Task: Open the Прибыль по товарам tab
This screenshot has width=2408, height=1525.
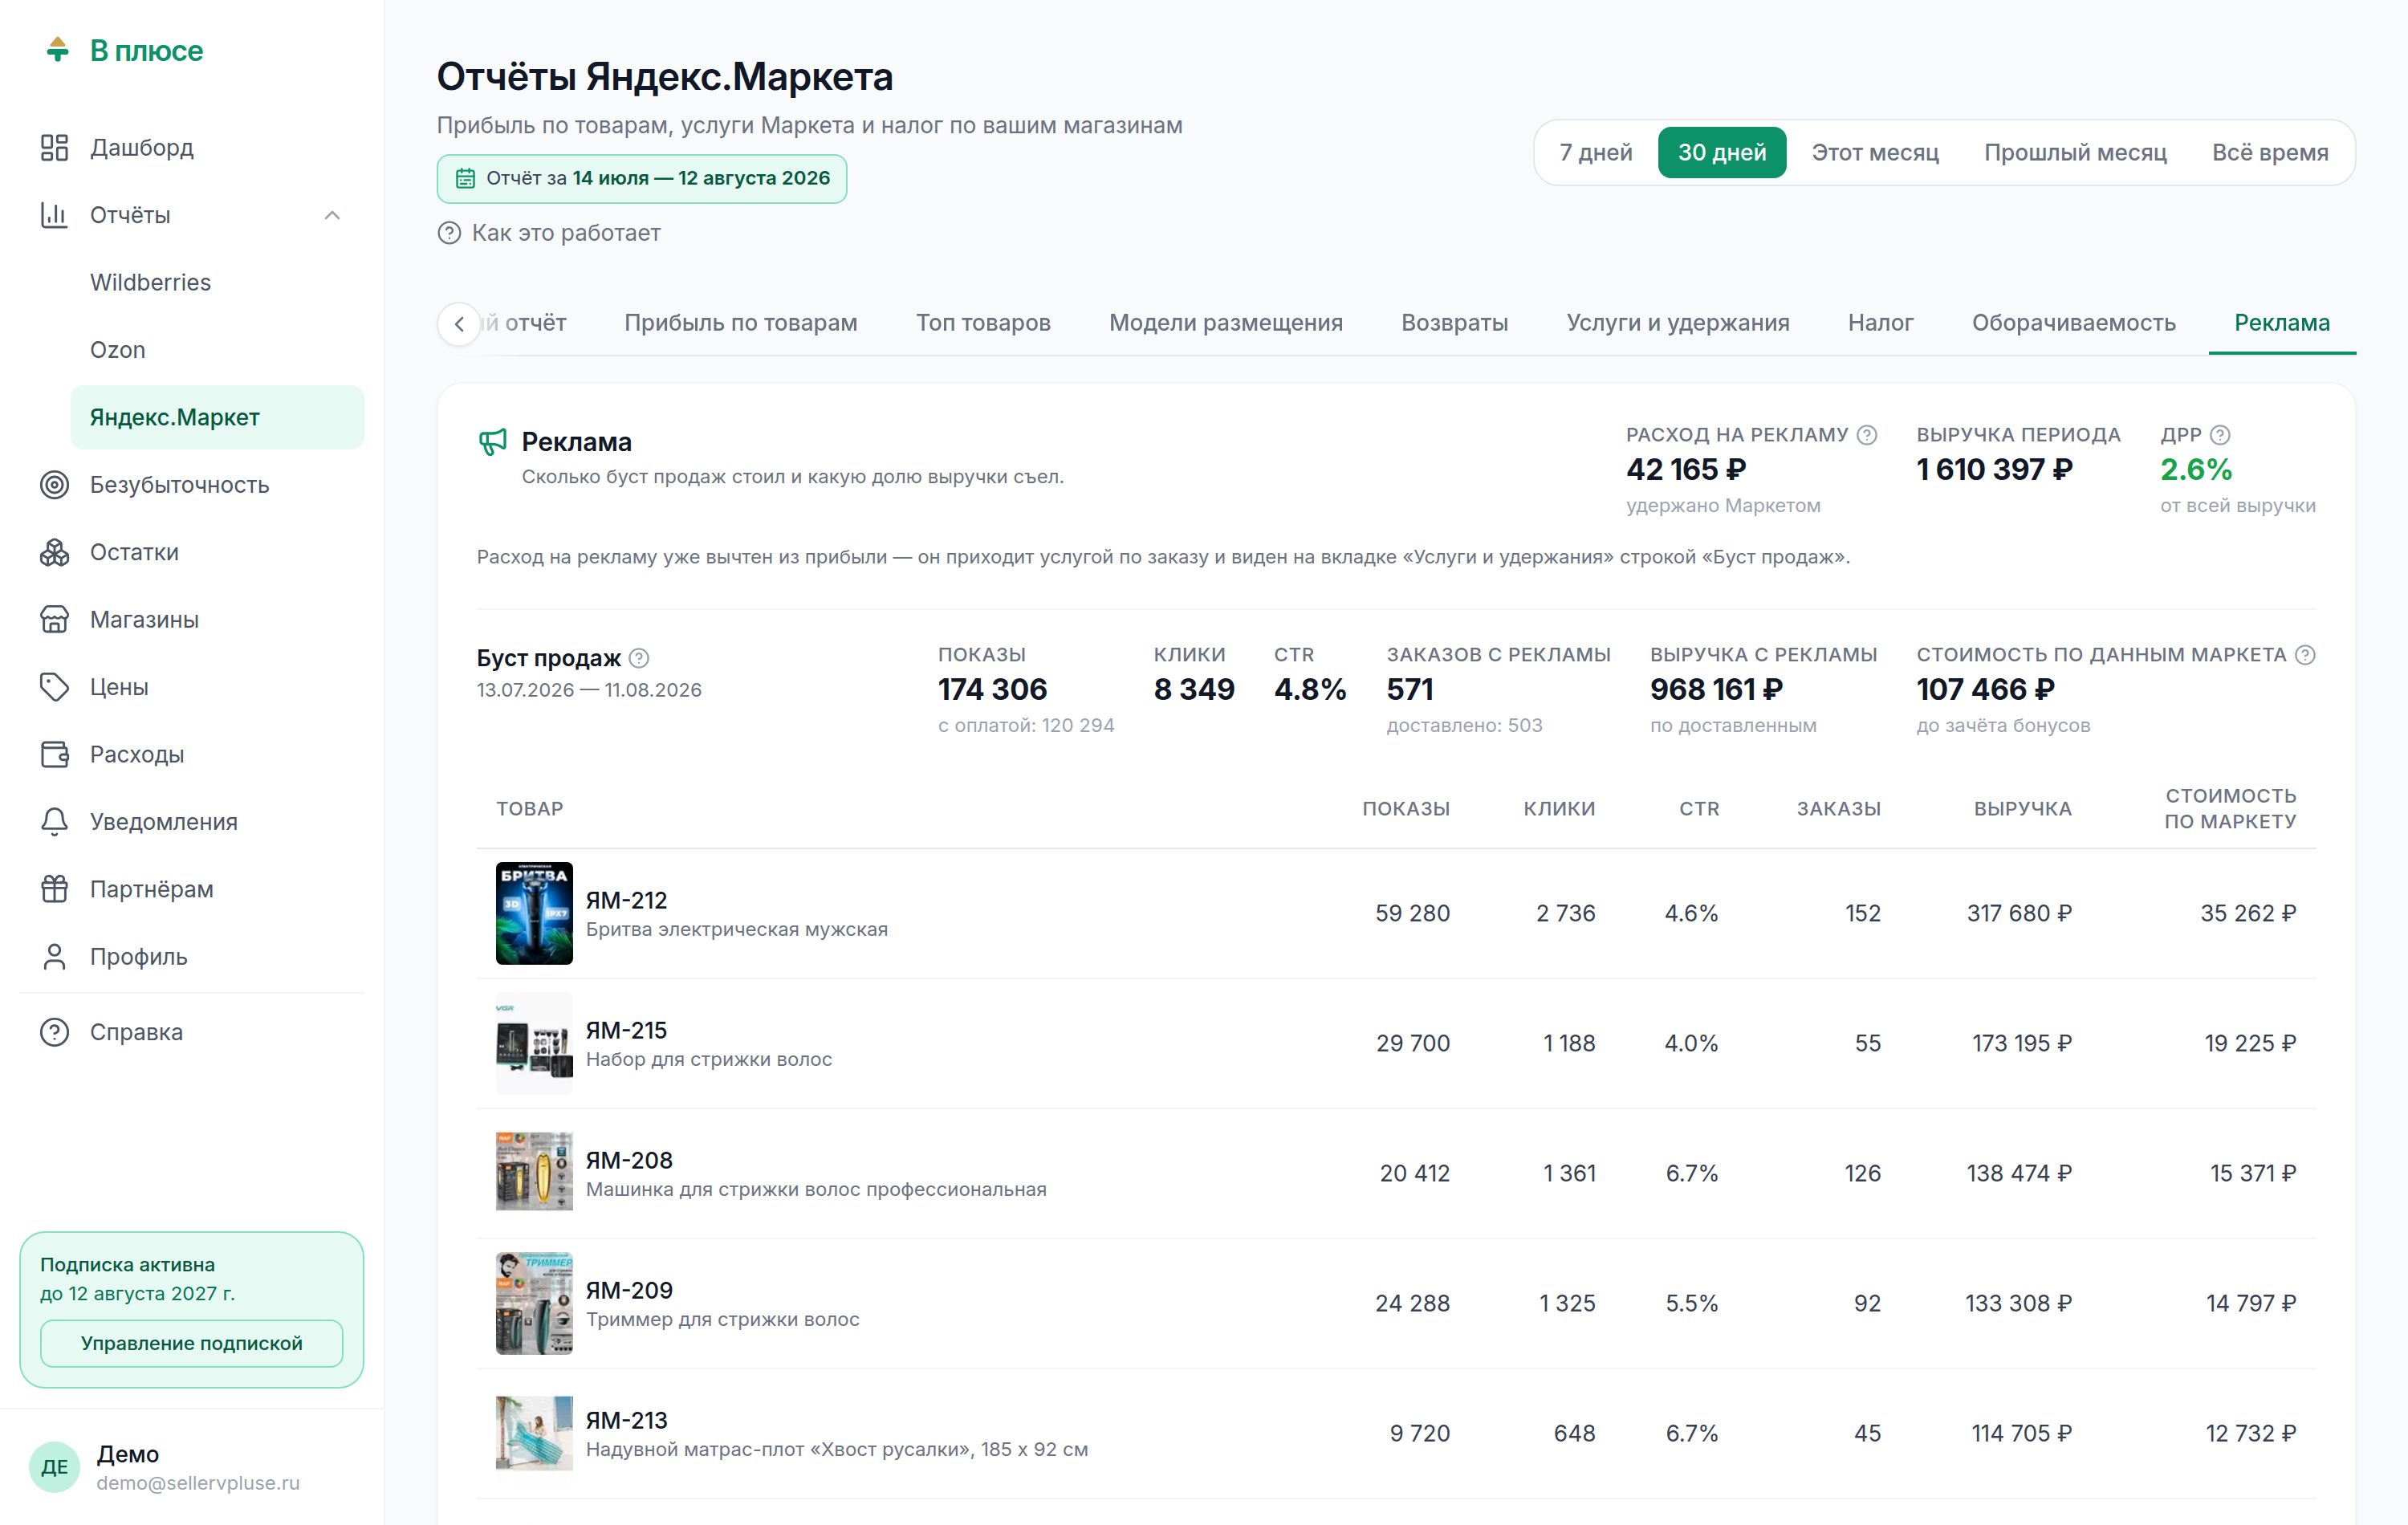Action: pos(741,323)
